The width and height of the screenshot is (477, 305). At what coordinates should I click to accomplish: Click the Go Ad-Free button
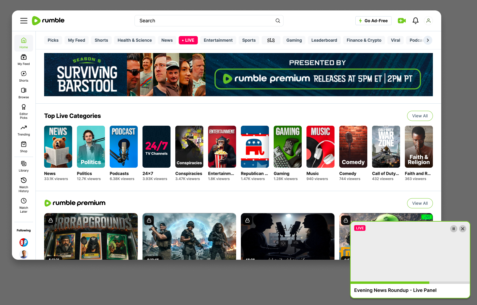point(373,21)
